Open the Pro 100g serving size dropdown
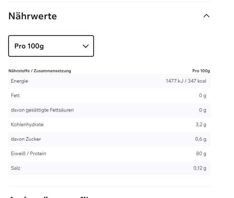234x198 pixels. (x=51, y=46)
